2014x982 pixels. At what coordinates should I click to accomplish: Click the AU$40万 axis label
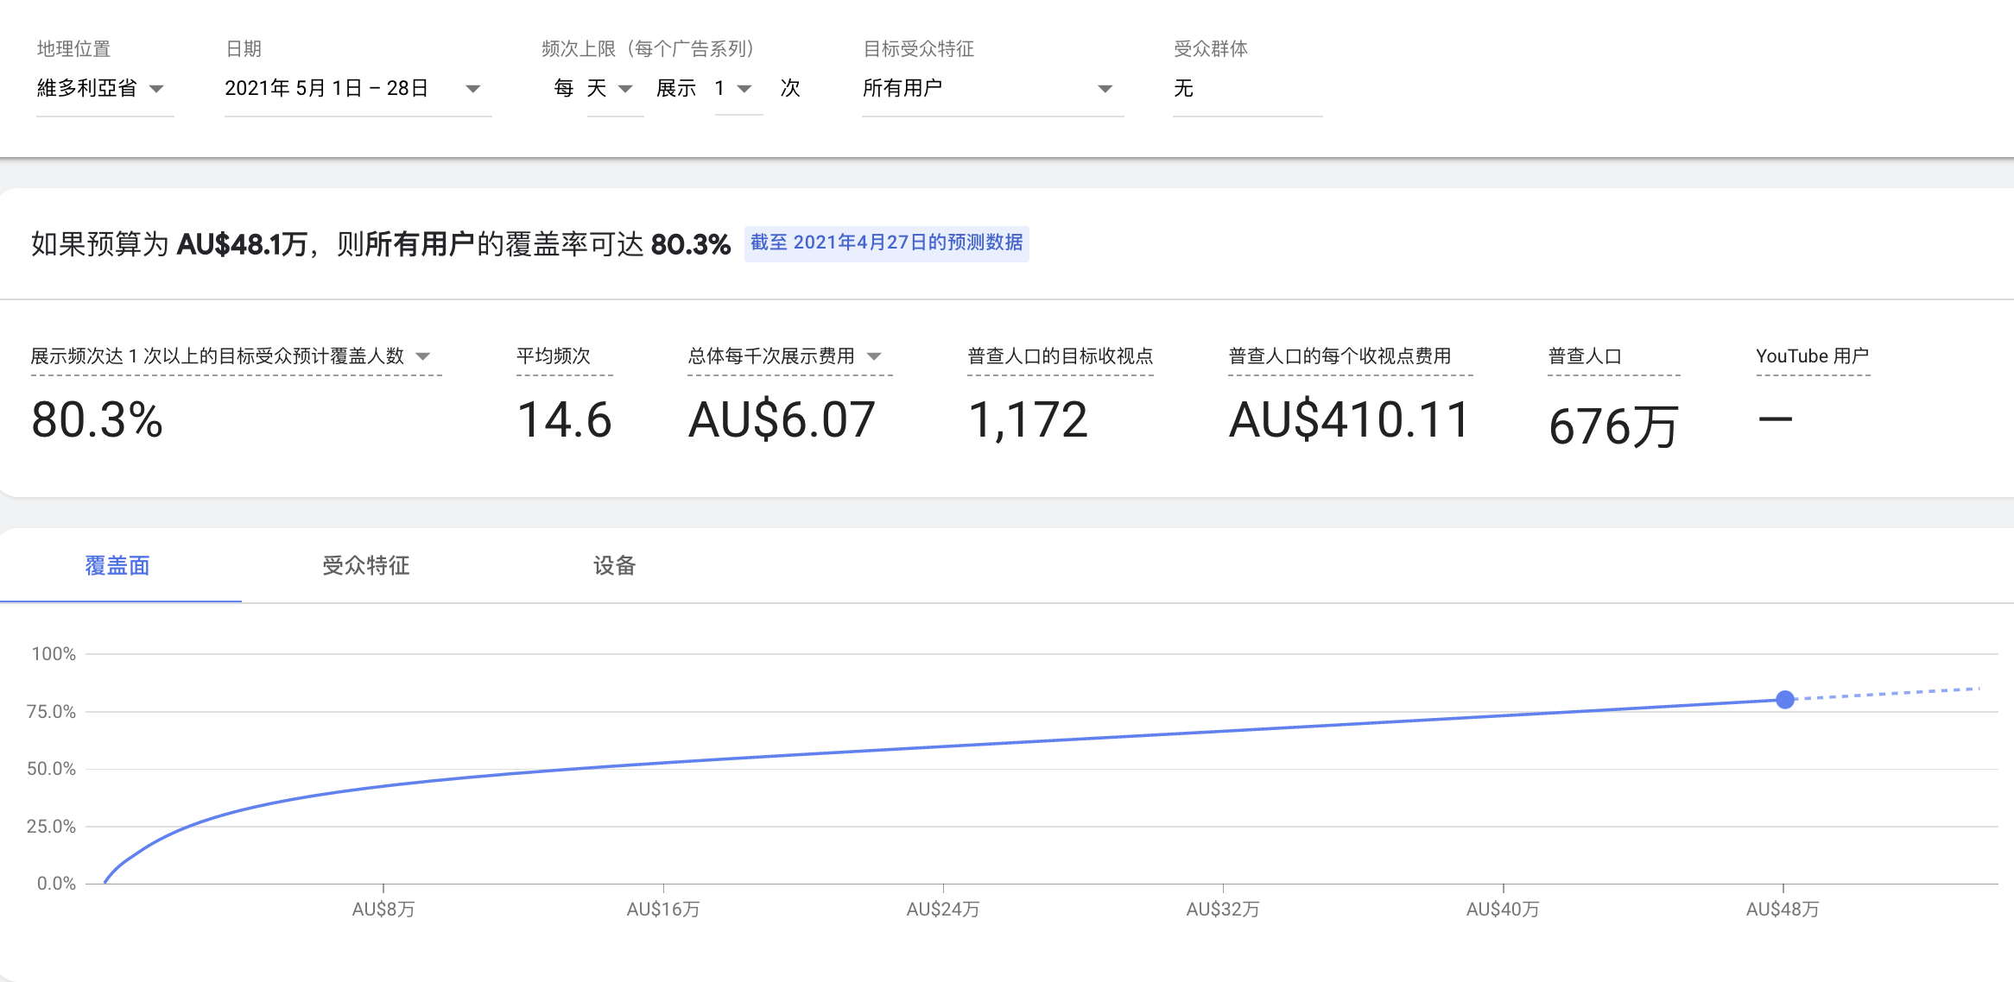[x=1503, y=910]
